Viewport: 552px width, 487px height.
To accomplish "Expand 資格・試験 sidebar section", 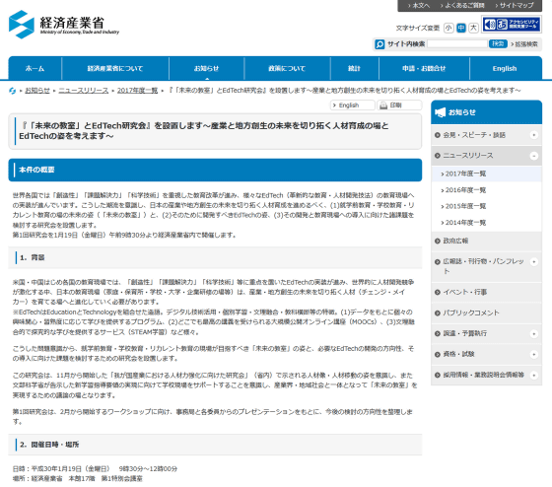I will (x=534, y=354).
